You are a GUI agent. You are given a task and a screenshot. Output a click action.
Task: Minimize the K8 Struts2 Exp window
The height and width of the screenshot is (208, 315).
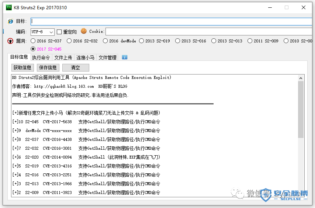[x=270, y=8]
